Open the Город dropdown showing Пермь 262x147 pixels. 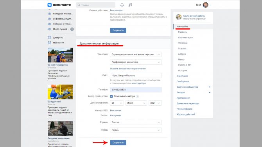[x=136, y=130]
